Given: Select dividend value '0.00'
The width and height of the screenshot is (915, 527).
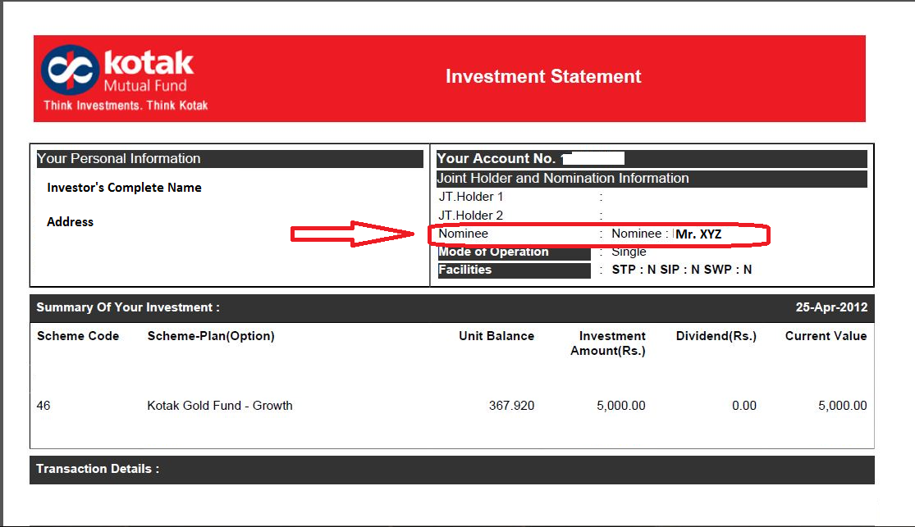Looking at the screenshot, I should pos(744,406).
